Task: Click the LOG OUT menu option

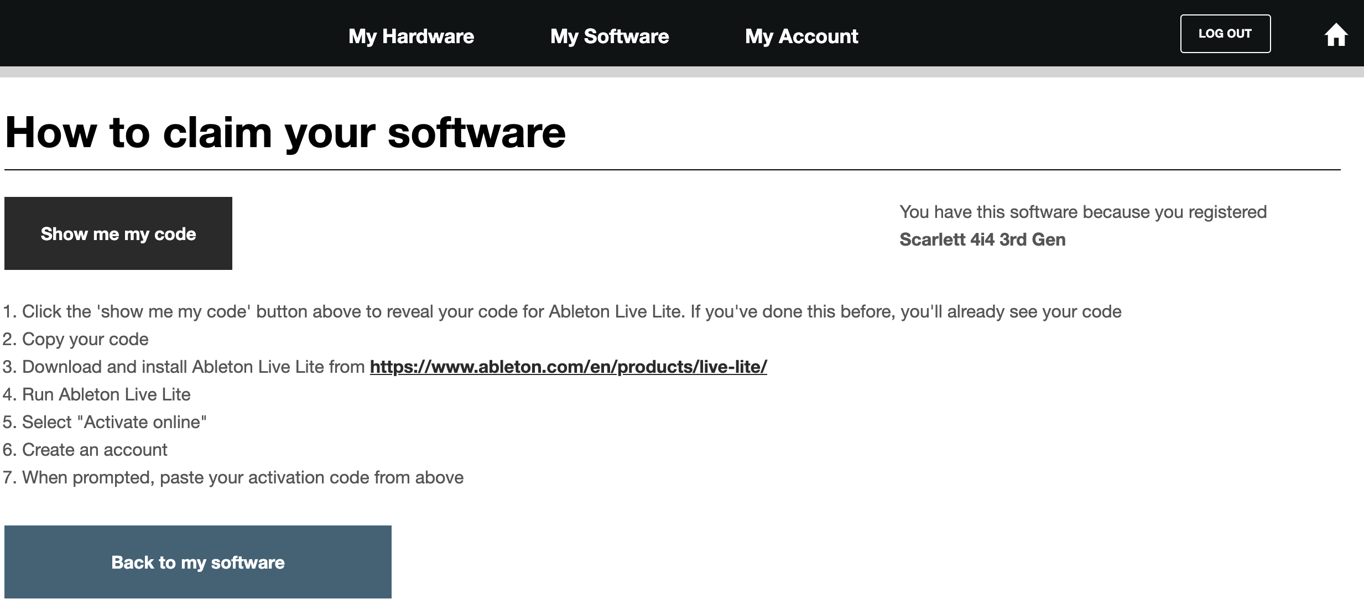Action: pyautogui.click(x=1224, y=33)
